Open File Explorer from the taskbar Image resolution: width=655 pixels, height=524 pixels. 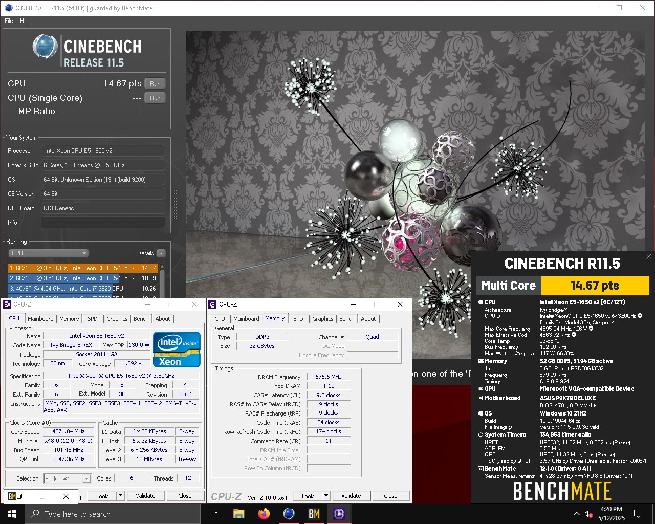point(238,514)
